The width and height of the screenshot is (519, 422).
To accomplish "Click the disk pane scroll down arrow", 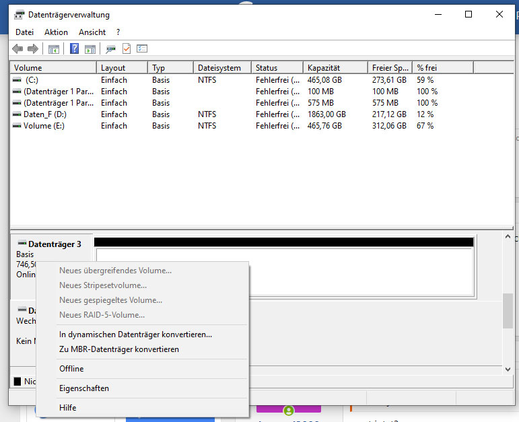I will click(x=508, y=369).
